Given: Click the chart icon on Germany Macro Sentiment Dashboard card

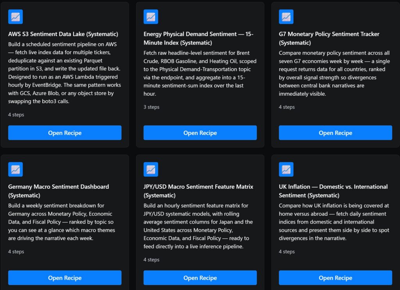Looking at the screenshot, I should pyautogui.click(x=15, y=169).
